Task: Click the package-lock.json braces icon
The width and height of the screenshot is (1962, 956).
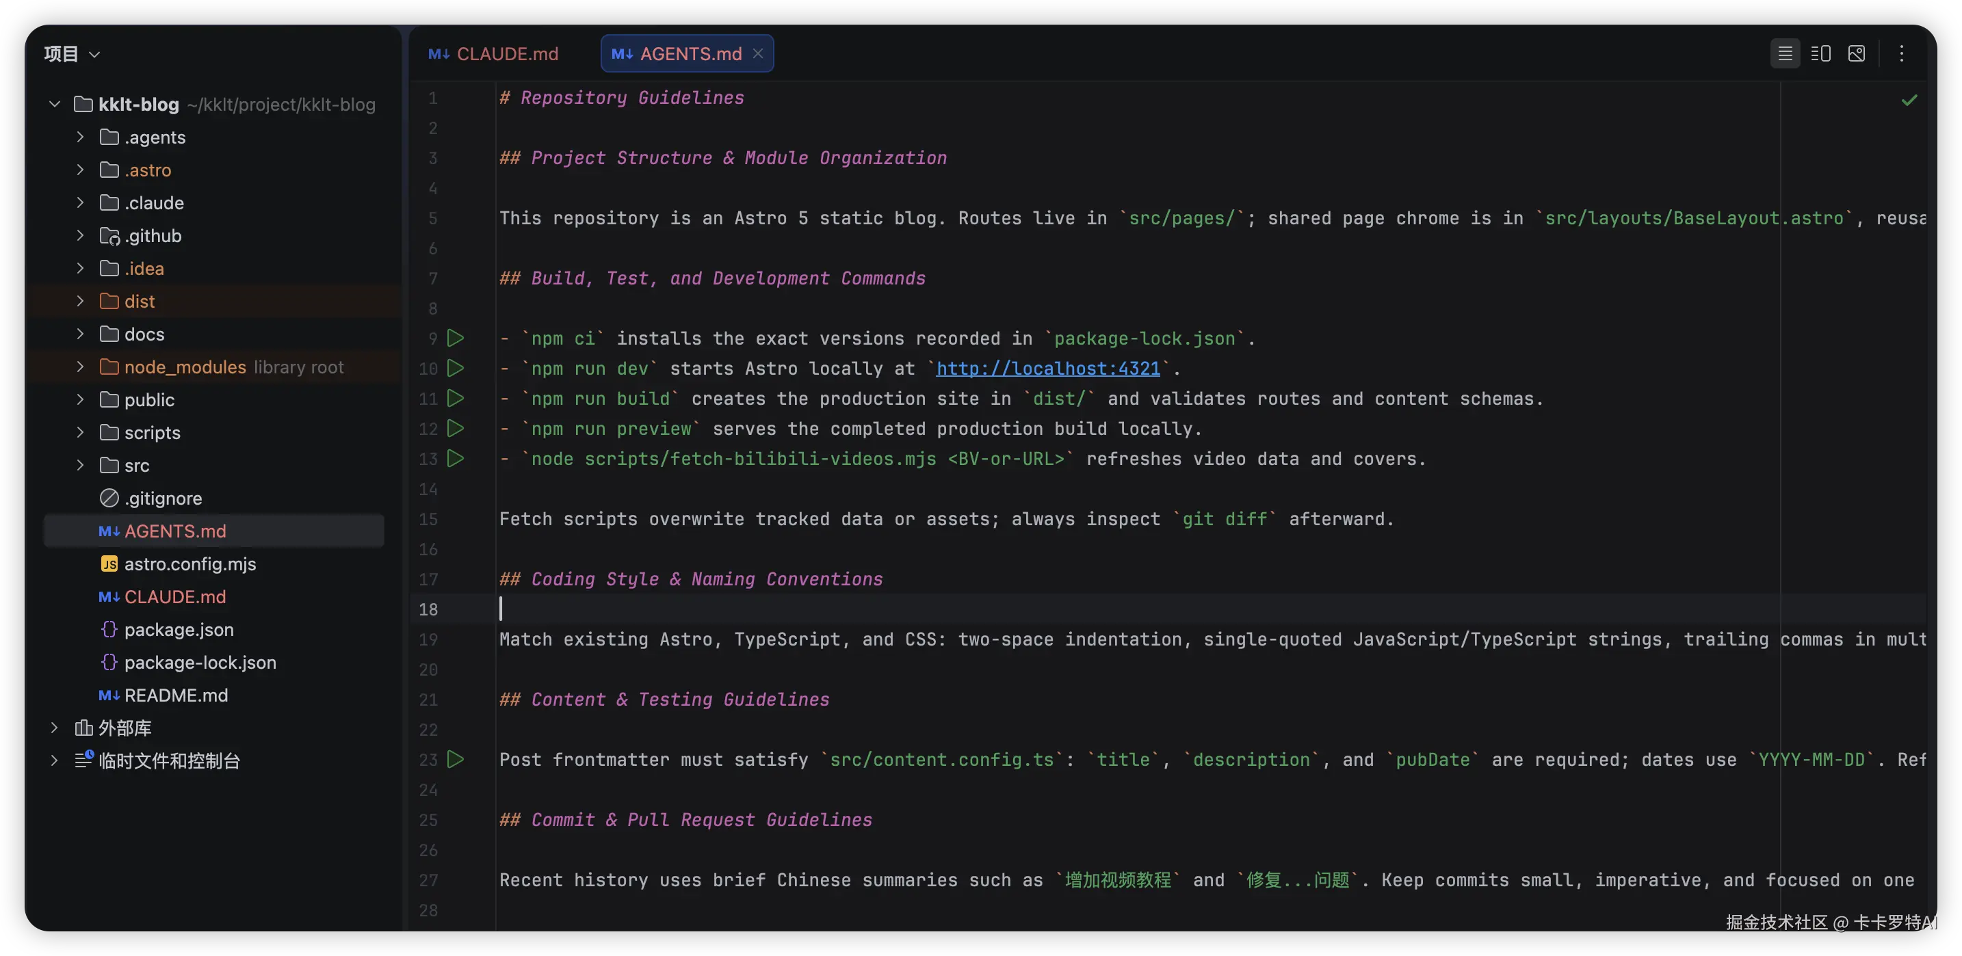Action: tap(109, 661)
